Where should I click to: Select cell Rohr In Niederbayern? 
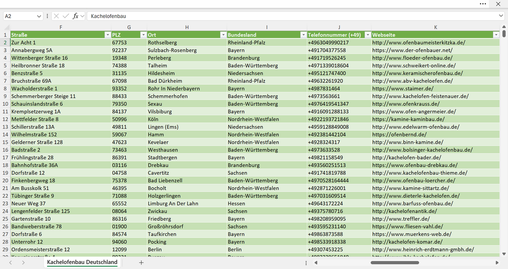[x=187, y=88]
